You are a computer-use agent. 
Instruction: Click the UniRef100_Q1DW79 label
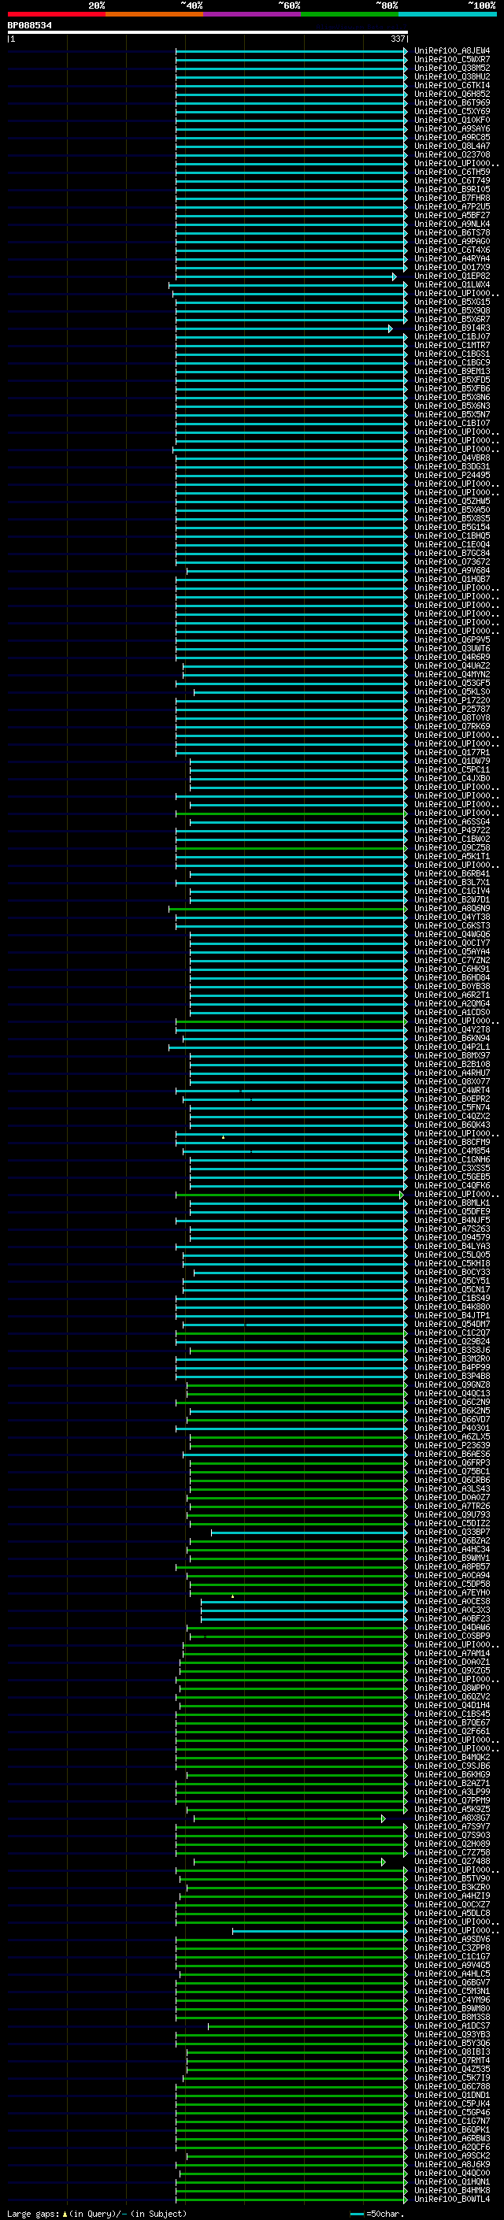pos(452,761)
